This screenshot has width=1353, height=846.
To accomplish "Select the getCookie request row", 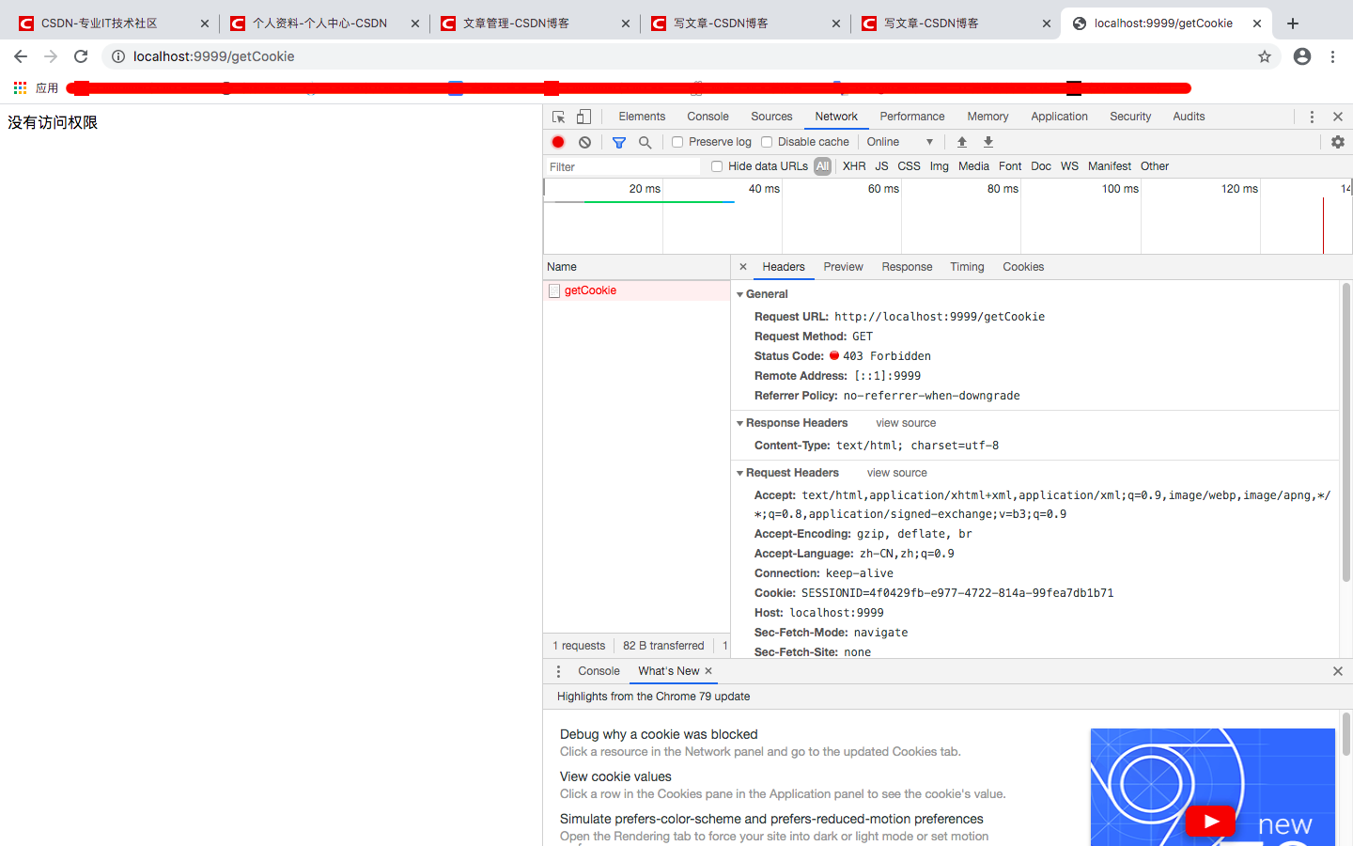I will click(x=637, y=290).
